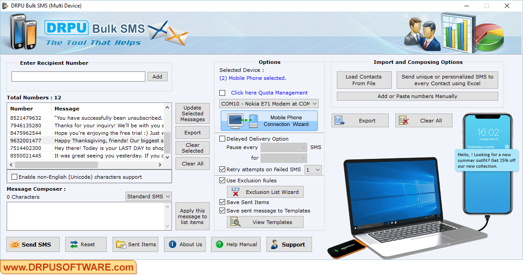523x275 pixels.
Task: Click the View Templates magnifier icon
Action: pyautogui.click(x=235, y=222)
